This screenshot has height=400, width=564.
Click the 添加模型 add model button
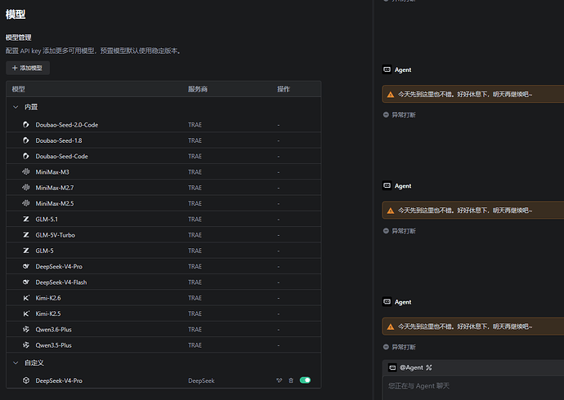coord(28,68)
